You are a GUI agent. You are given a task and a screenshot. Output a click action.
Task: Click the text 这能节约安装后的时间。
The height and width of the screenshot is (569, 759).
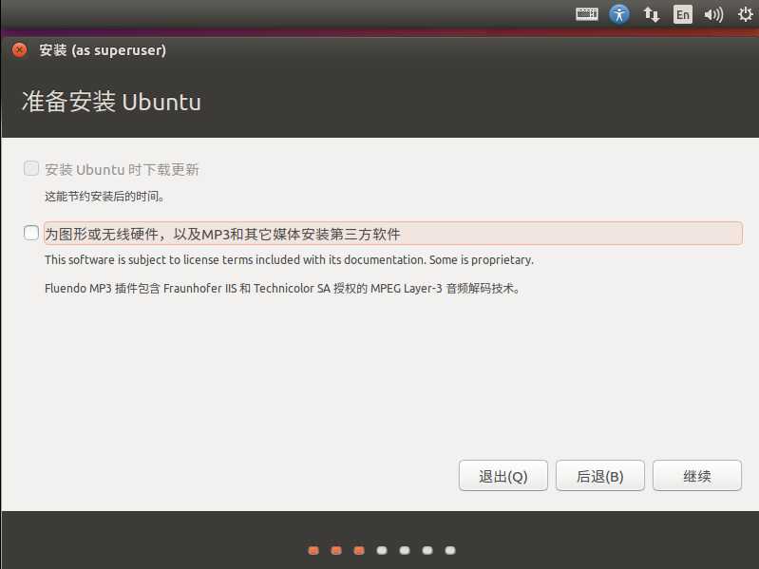pos(104,197)
